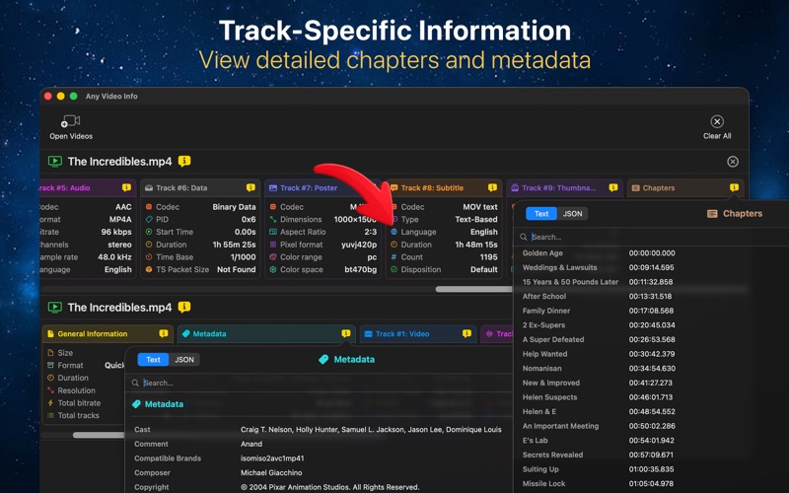789x493 pixels.
Task: Select the Golden Age chapter row
Action: pyautogui.click(x=649, y=253)
